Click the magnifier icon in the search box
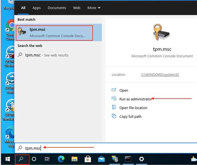This screenshot has height=165, width=197. (20, 148)
